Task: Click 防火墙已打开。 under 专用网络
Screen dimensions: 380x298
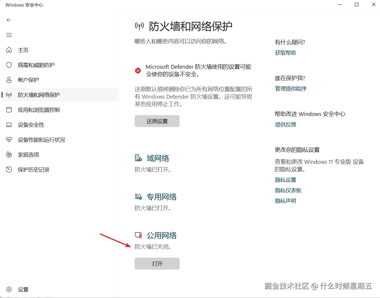Action: [x=153, y=208]
